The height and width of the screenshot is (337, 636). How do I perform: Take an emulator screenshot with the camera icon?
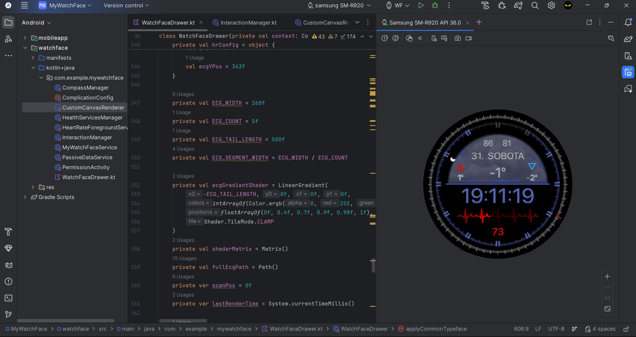click(x=457, y=38)
